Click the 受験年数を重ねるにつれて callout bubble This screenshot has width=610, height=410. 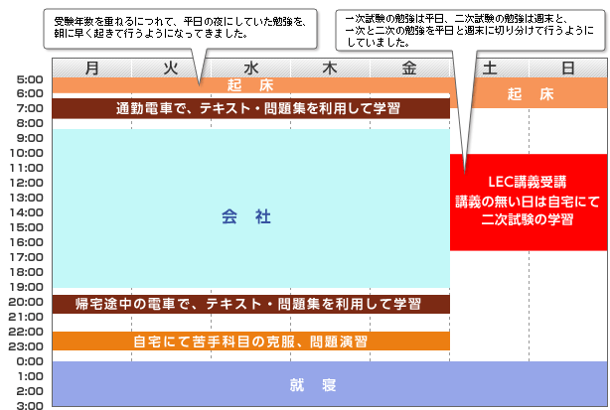coord(180,29)
